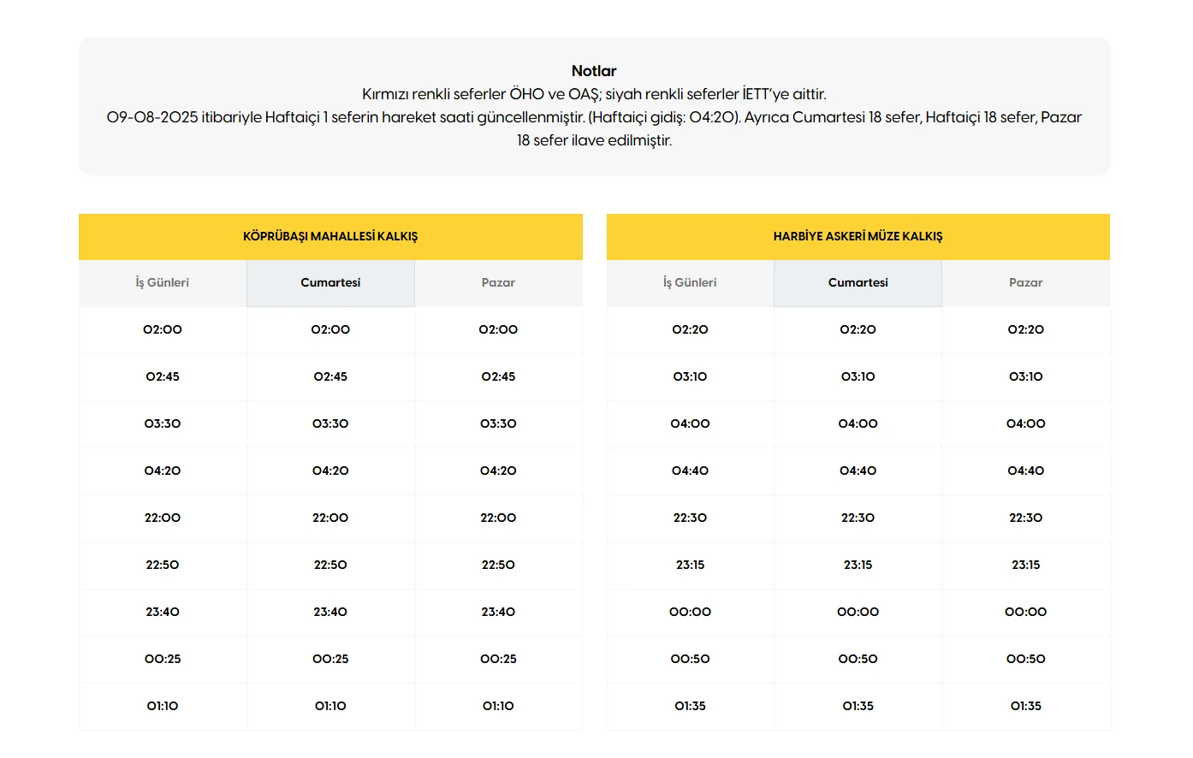Click the 23:40 Cumartesi departure from Köprübaşı
Screen dimensions: 1193x758
(x=330, y=613)
